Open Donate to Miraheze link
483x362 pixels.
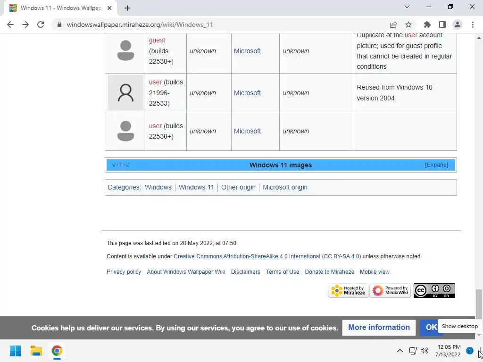pyautogui.click(x=329, y=272)
